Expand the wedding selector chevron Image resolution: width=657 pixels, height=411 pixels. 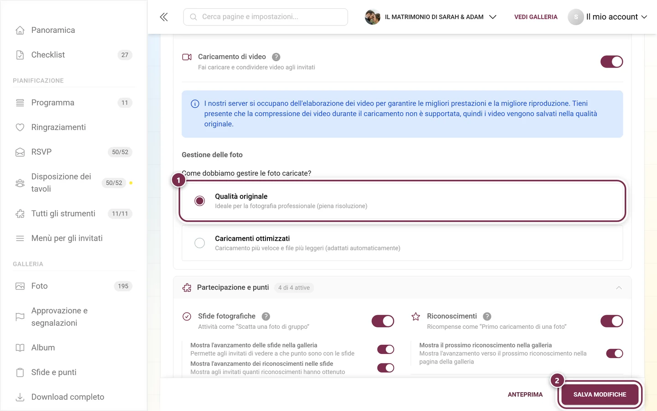[492, 17]
